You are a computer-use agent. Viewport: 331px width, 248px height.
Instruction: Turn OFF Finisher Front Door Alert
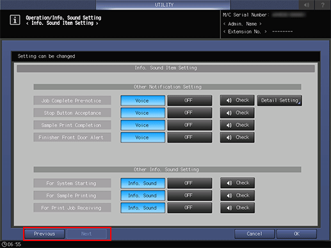190,137
